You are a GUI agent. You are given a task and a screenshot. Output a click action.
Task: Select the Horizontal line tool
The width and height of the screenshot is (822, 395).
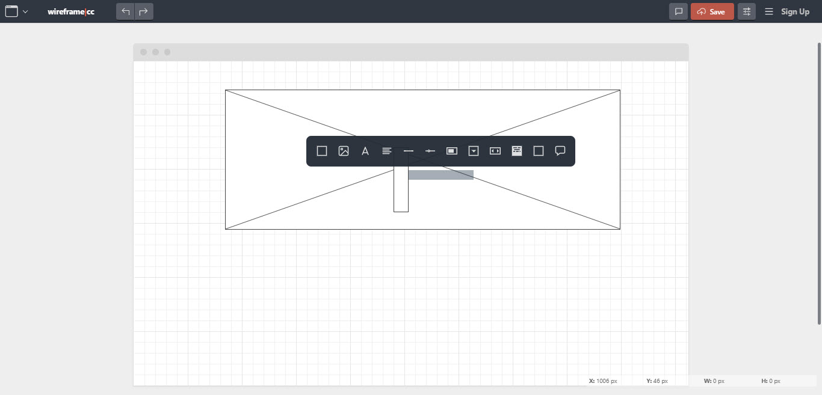coord(408,151)
